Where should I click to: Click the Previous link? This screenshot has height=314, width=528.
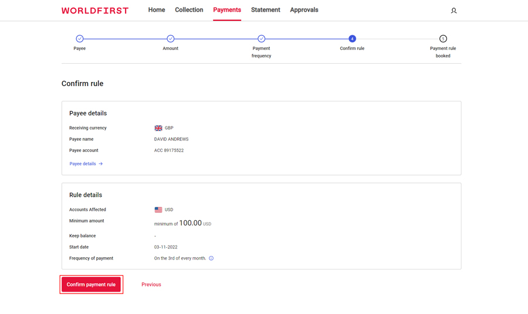tap(151, 285)
